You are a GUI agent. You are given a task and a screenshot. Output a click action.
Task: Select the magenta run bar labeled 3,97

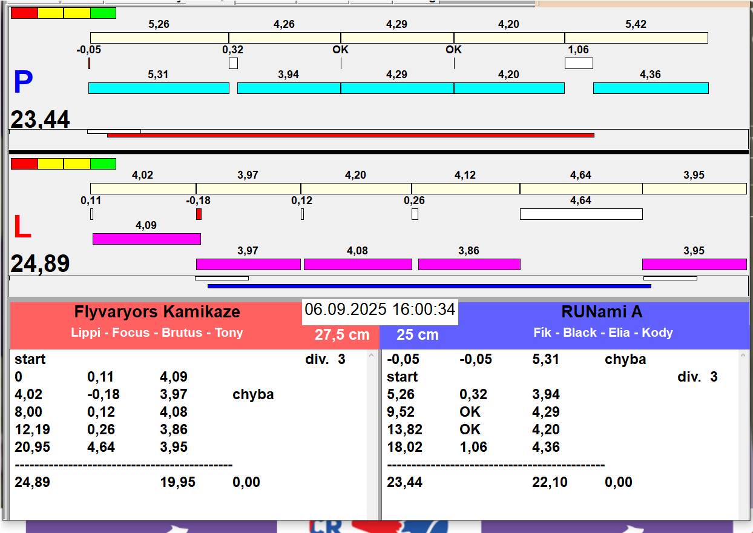[x=248, y=264]
